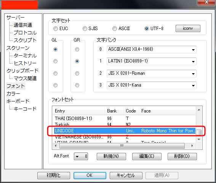Open ターミナル in the settings tree
This screenshot has height=183, width=216.
tap(25, 56)
